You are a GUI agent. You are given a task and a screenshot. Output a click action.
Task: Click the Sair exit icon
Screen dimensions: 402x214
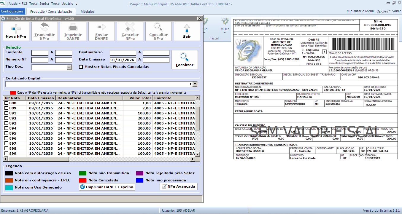[x=187, y=29]
